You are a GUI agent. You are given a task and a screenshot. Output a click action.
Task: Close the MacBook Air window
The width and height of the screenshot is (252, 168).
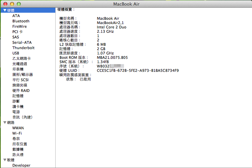(5, 4)
